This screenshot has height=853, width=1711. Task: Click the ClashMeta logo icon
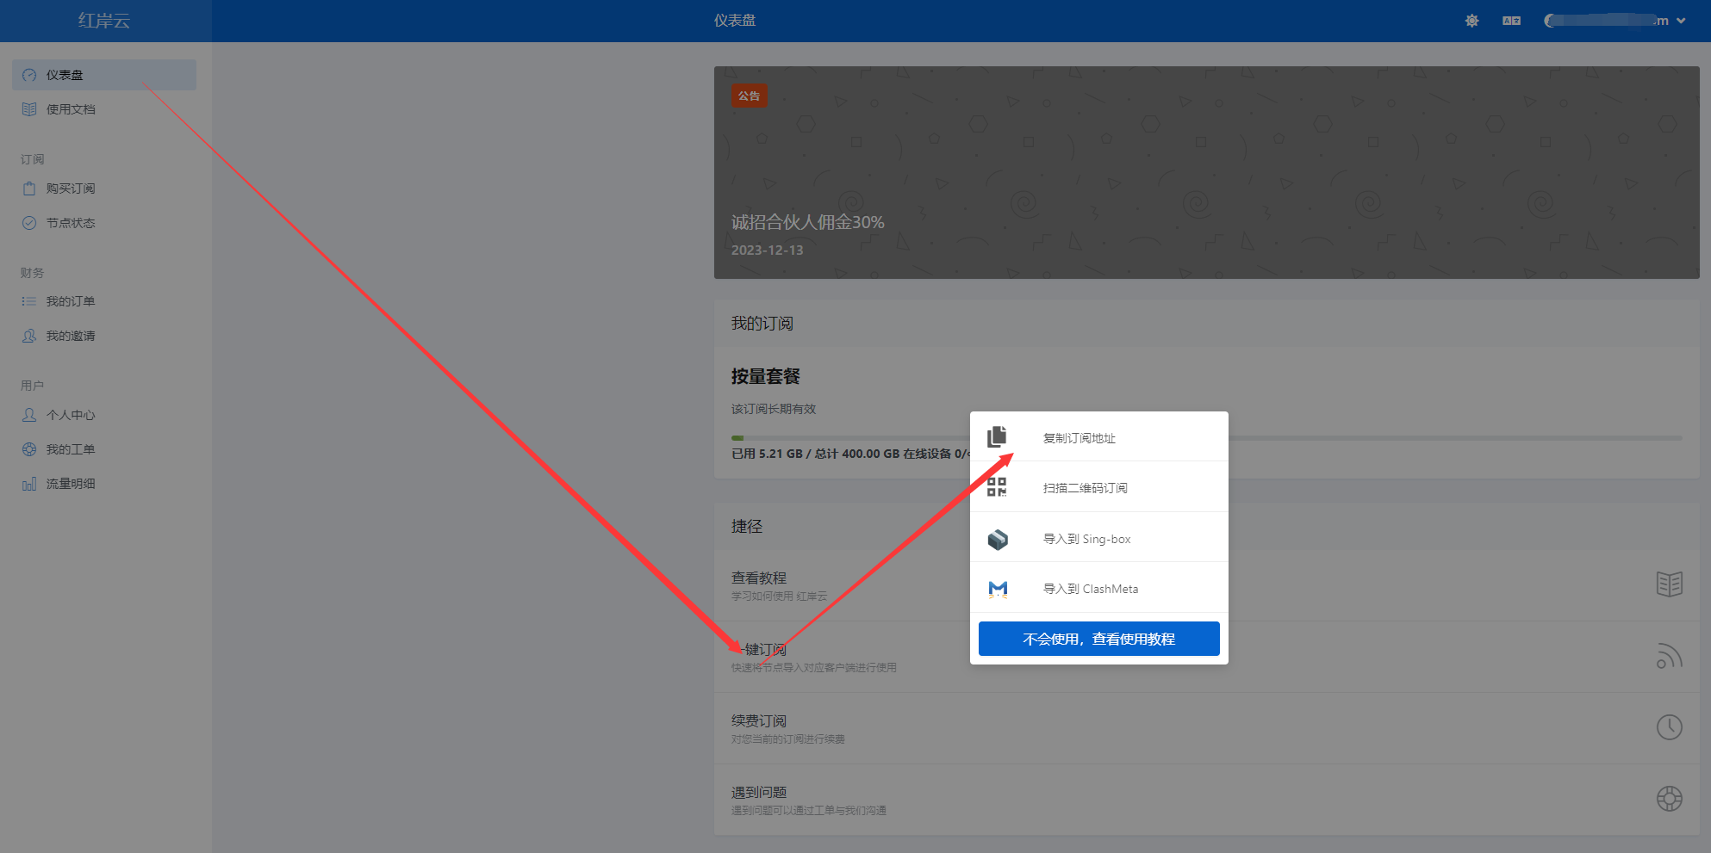point(998,589)
